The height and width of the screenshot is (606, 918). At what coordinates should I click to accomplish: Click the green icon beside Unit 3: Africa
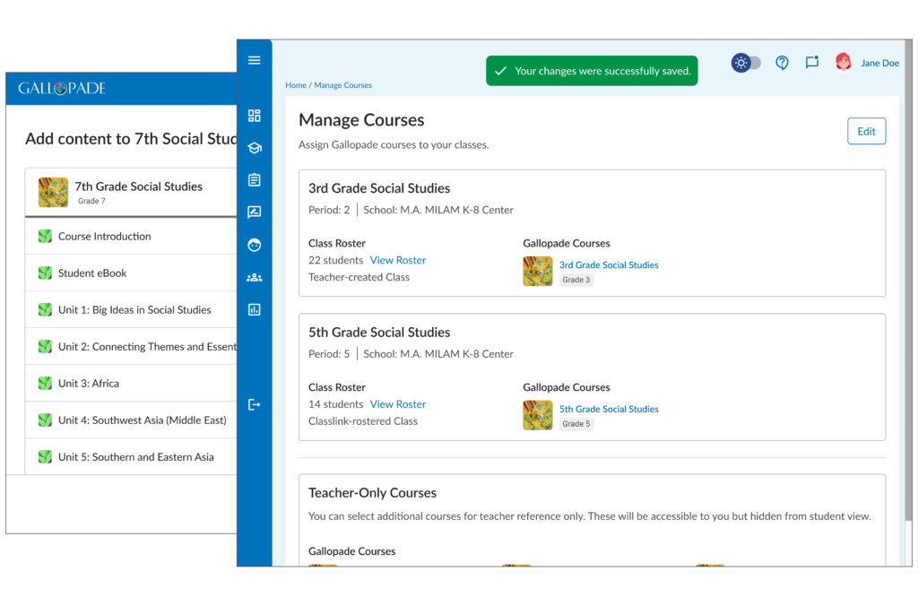pos(45,384)
